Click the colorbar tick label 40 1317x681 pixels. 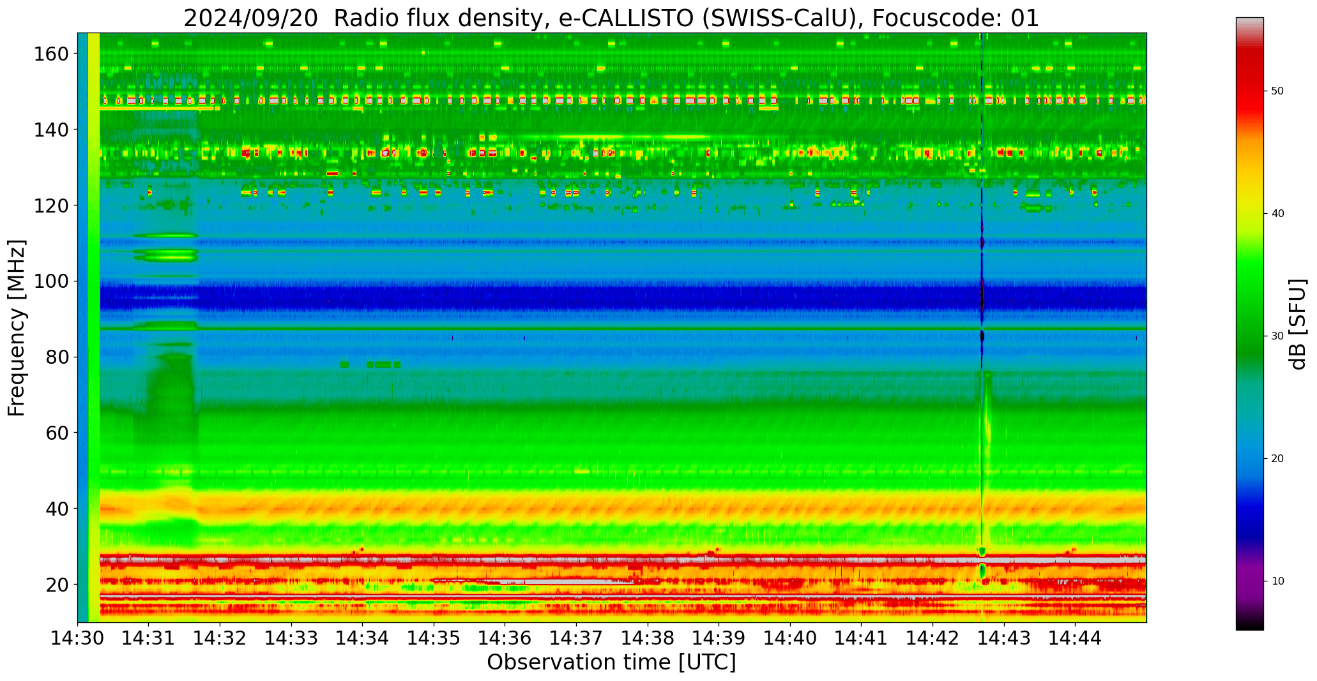click(x=1277, y=213)
